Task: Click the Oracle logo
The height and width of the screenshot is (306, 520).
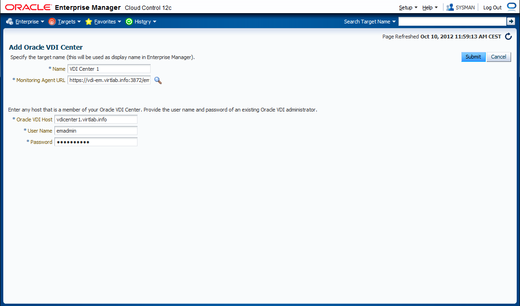Action: click(x=29, y=7)
